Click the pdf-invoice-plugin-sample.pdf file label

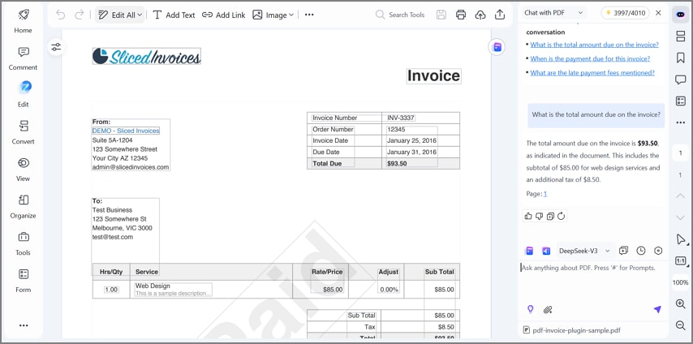(x=575, y=330)
